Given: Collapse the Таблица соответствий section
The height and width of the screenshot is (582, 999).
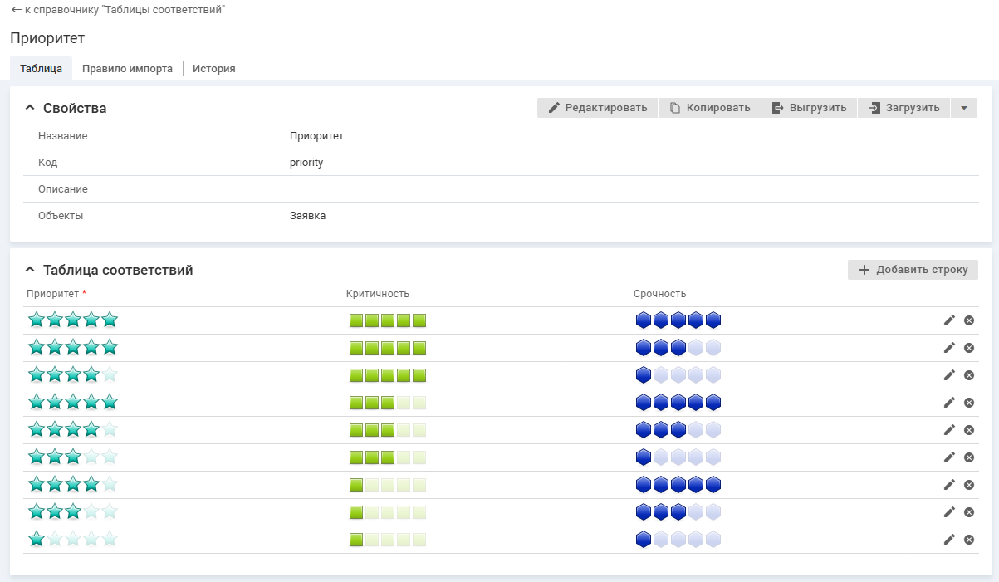Looking at the screenshot, I should click(30, 270).
